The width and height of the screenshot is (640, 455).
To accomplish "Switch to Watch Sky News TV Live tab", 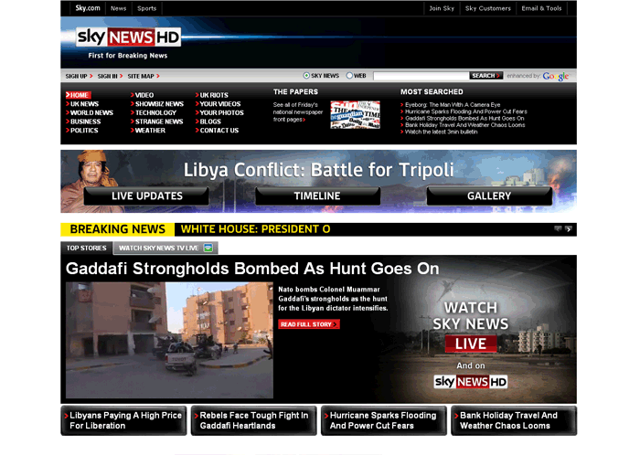I will tap(165, 248).
